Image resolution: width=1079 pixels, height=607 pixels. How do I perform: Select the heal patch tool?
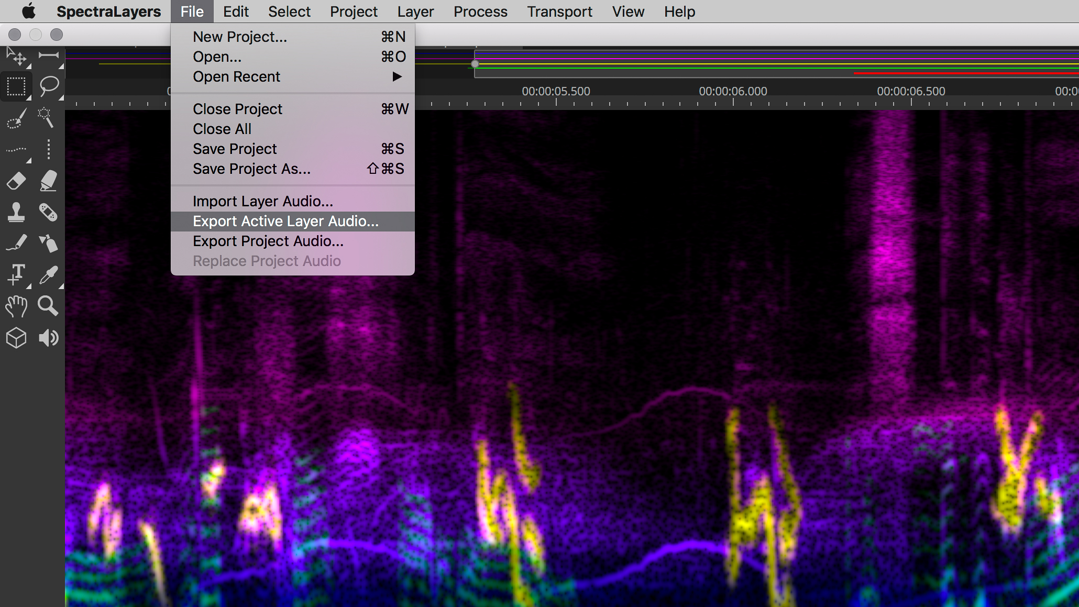click(x=49, y=212)
